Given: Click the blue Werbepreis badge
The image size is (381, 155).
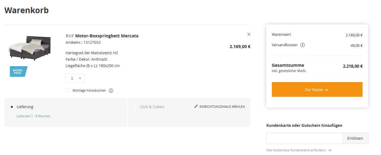Looking at the screenshot, I should (18, 71).
